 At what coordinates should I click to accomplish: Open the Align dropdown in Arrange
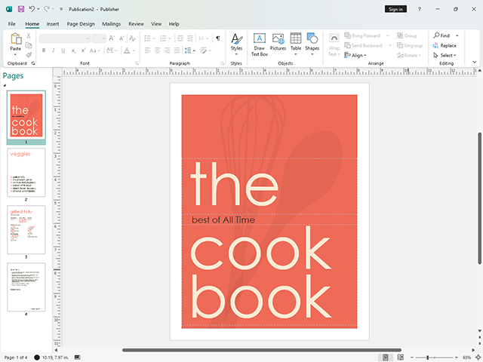pos(355,55)
